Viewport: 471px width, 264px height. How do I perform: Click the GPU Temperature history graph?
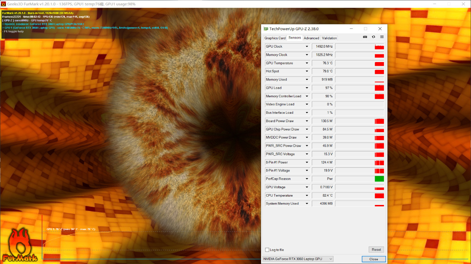[360, 63]
